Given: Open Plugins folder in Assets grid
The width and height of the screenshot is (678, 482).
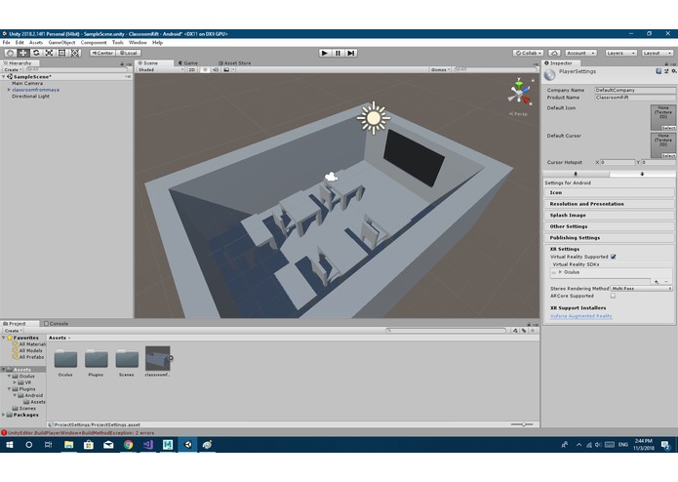Looking at the screenshot, I should (x=96, y=361).
